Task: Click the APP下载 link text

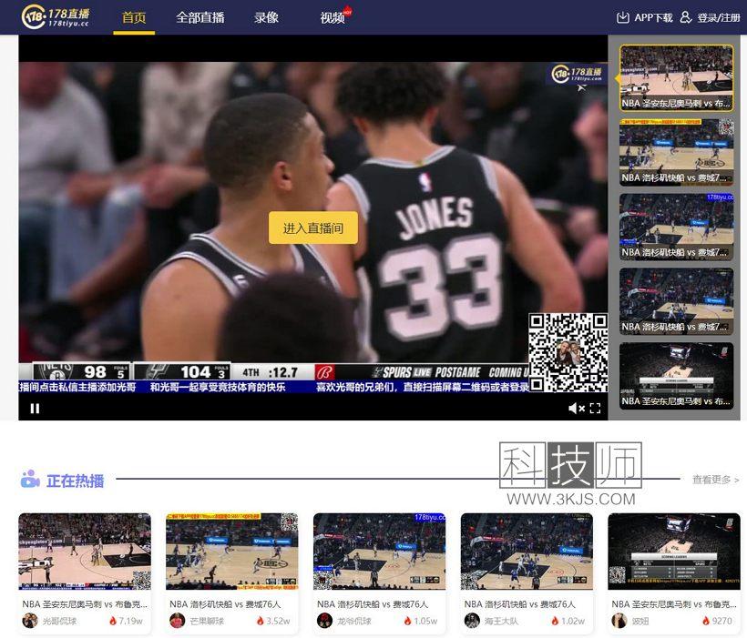Action: click(653, 17)
